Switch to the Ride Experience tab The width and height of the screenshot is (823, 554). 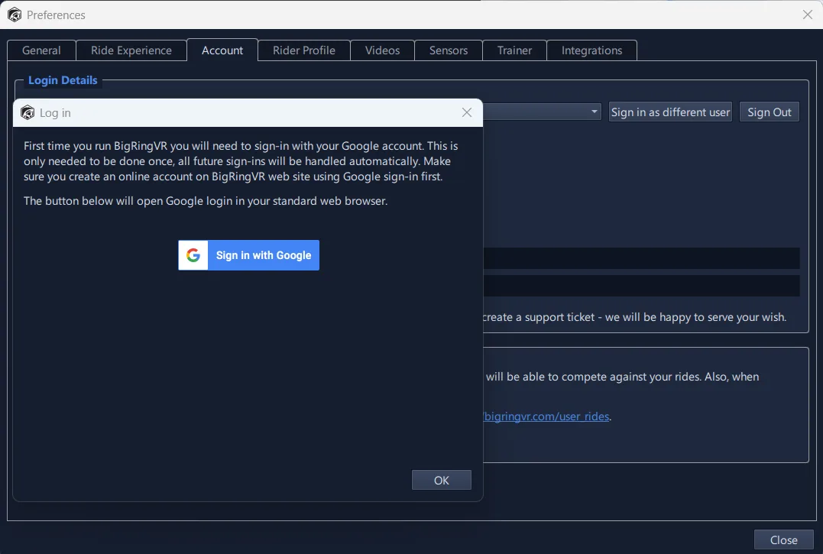click(x=131, y=50)
